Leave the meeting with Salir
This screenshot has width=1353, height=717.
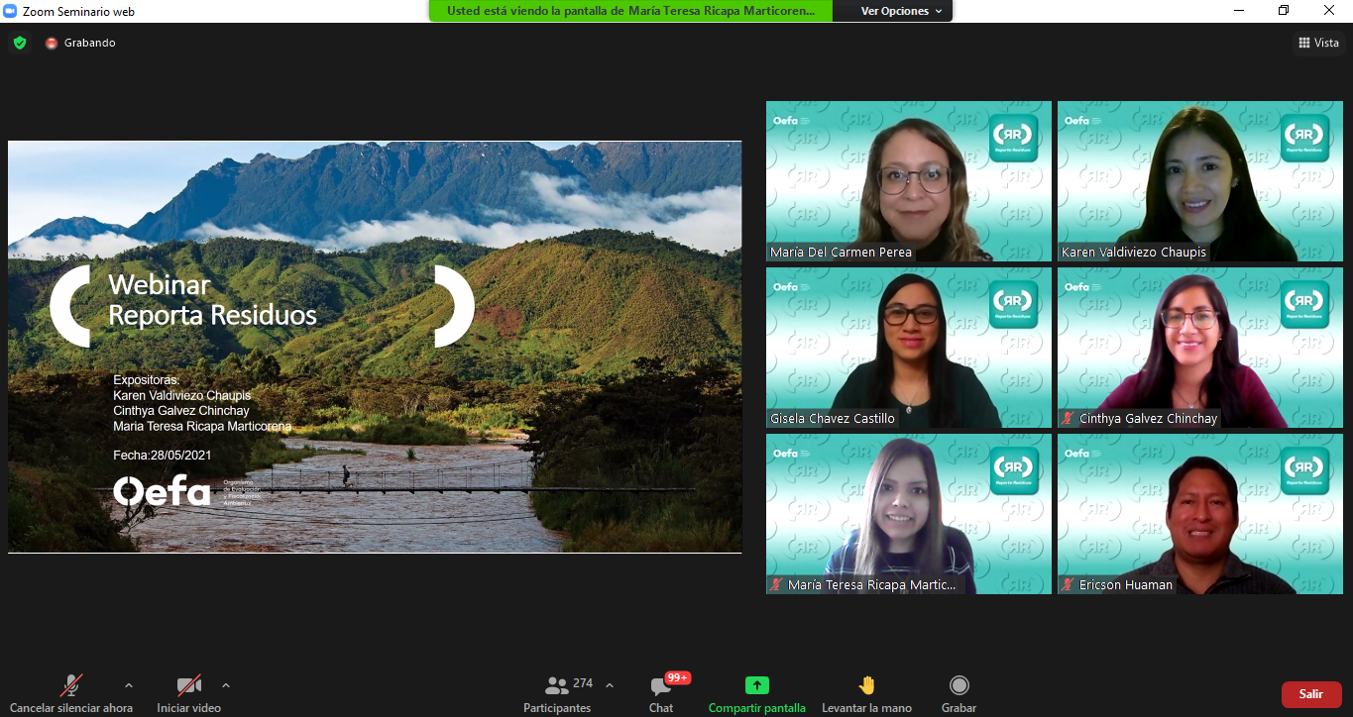tap(1311, 694)
